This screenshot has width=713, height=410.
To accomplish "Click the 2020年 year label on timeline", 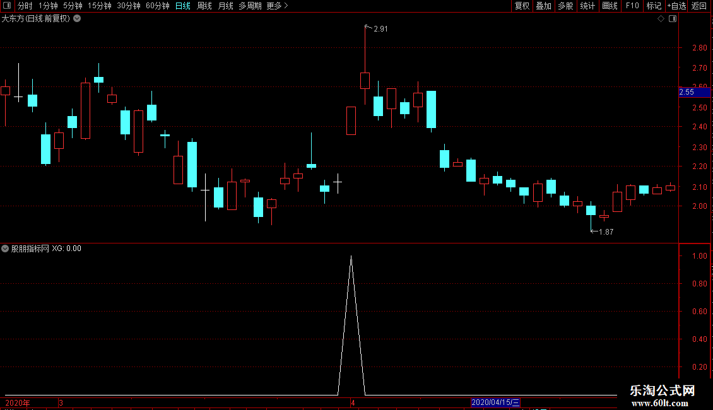I will 18,402.
